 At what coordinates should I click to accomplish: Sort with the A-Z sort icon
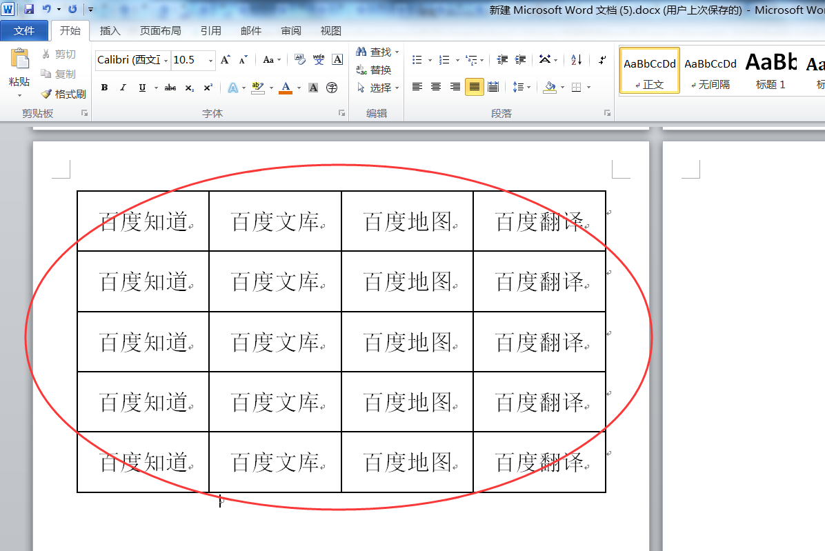click(576, 59)
